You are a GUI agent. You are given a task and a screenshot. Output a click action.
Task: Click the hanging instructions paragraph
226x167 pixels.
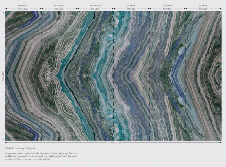(x=41, y=156)
